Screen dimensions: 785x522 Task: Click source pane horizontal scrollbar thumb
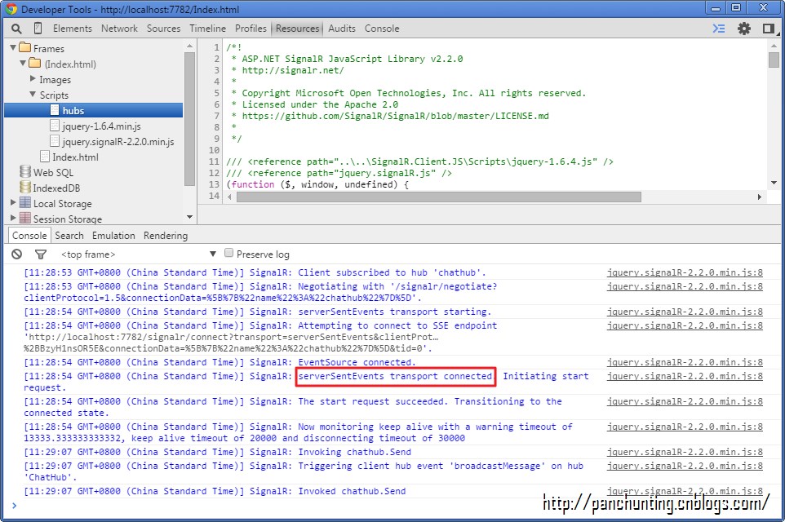point(438,197)
